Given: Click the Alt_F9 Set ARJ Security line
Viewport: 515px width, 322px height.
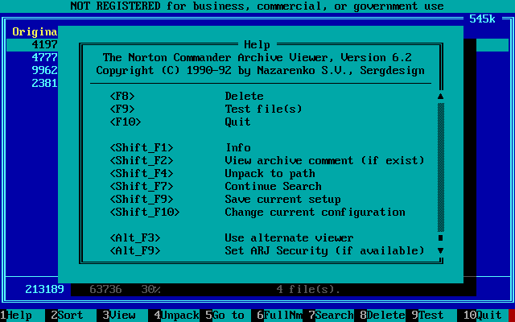Looking at the screenshot, I should click(266, 251).
